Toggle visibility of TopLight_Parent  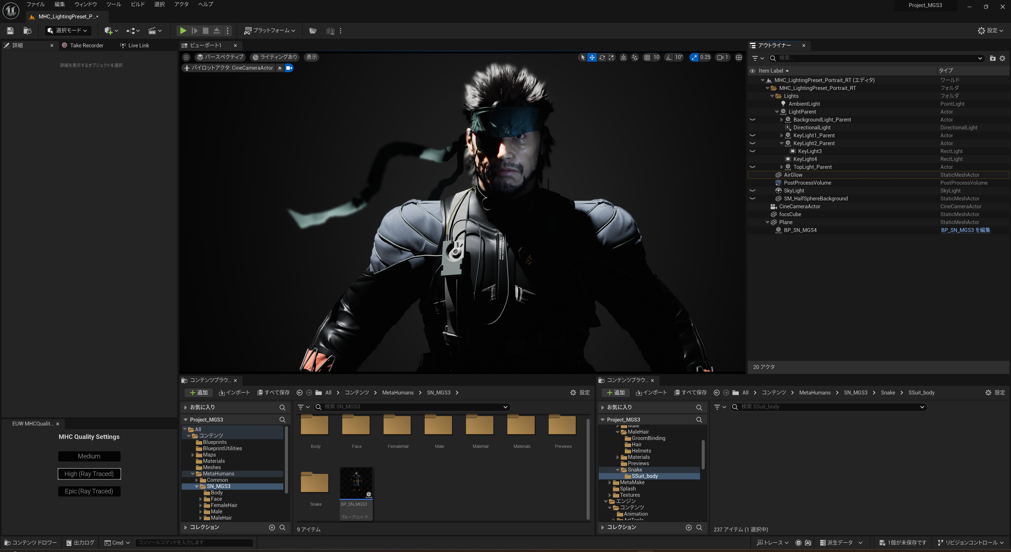(x=752, y=167)
